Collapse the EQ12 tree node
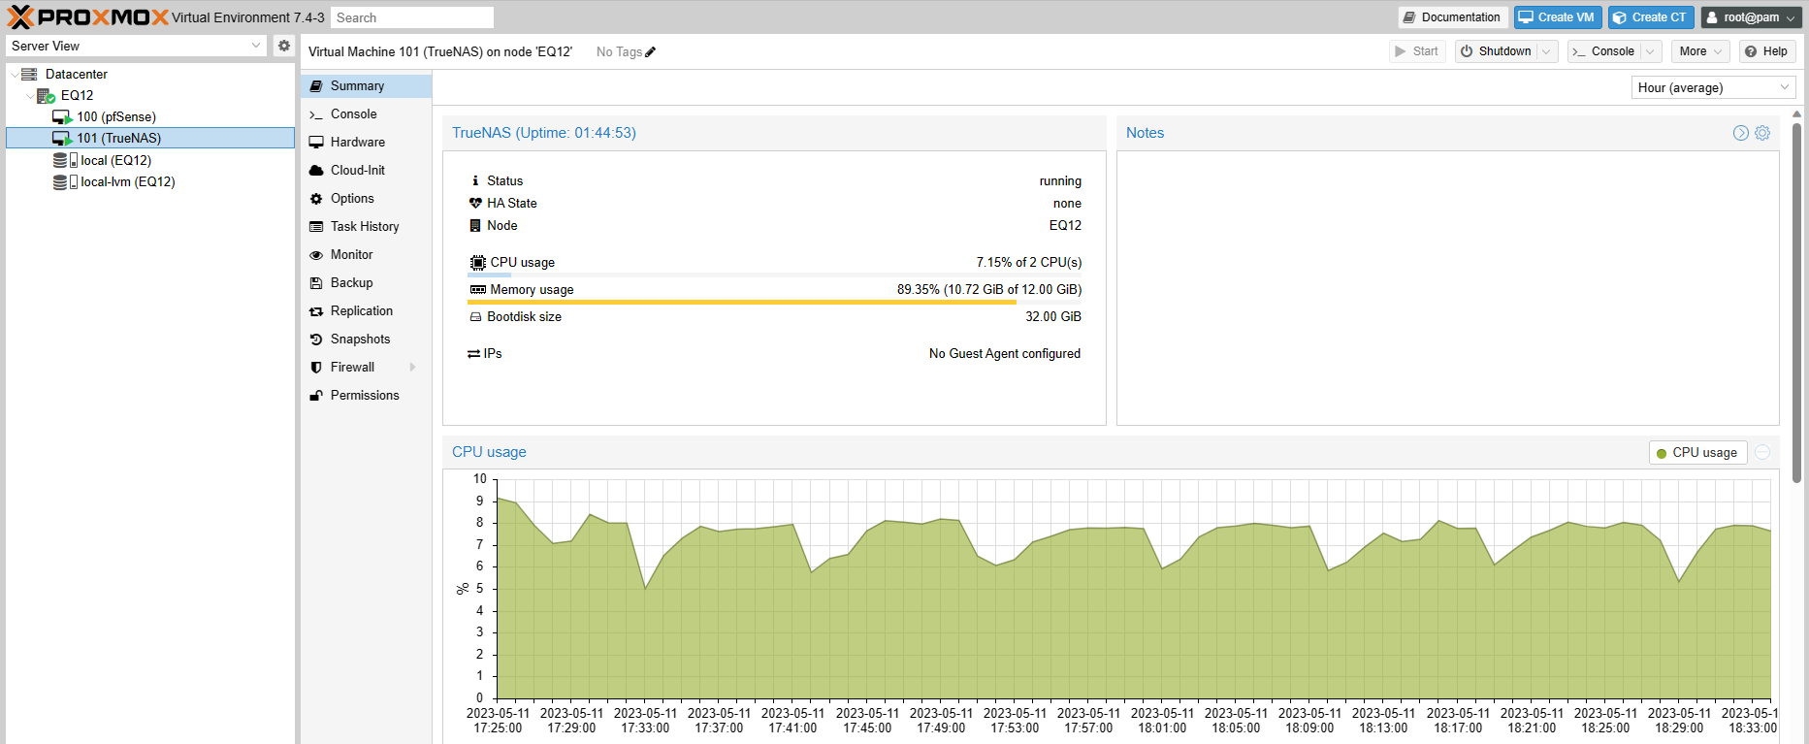The height and width of the screenshot is (744, 1809). pos(29,95)
